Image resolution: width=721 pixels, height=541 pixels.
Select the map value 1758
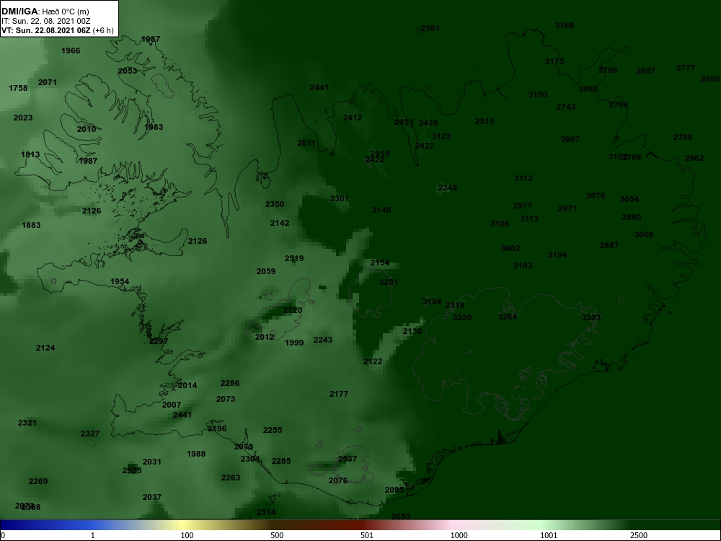(x=18, y=88)
